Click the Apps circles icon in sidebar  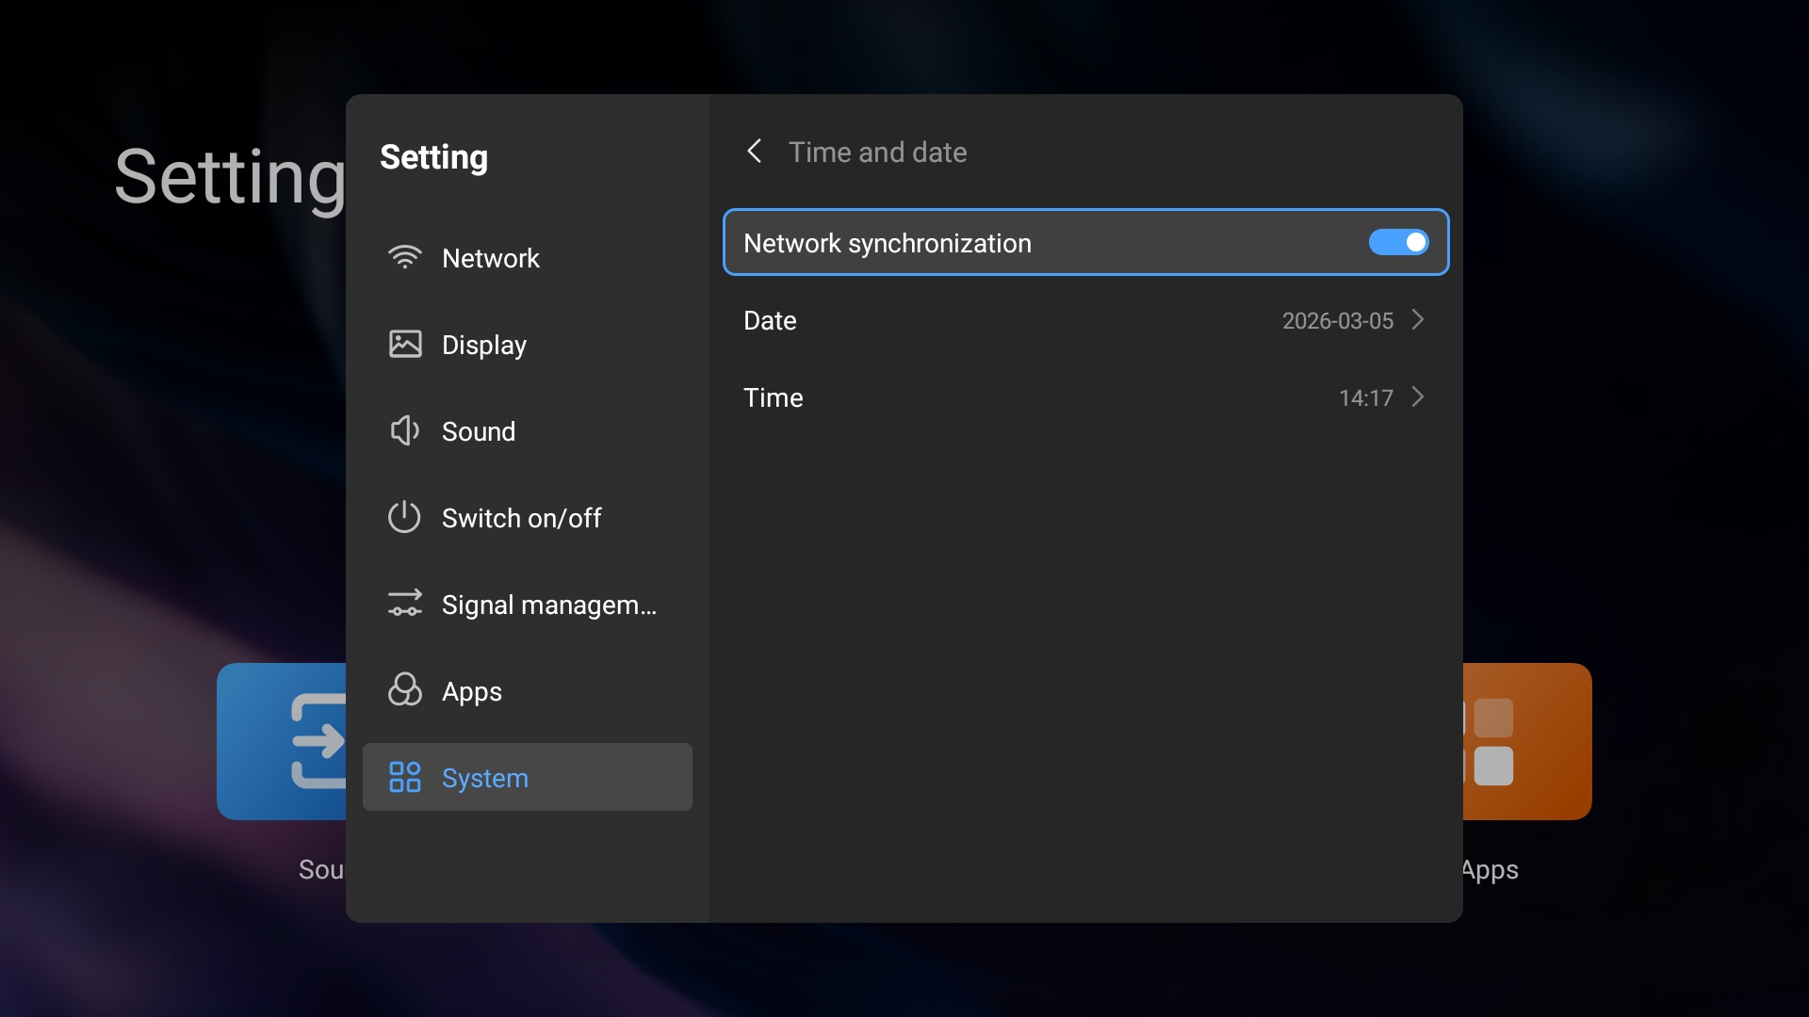(x=405, y=690)
